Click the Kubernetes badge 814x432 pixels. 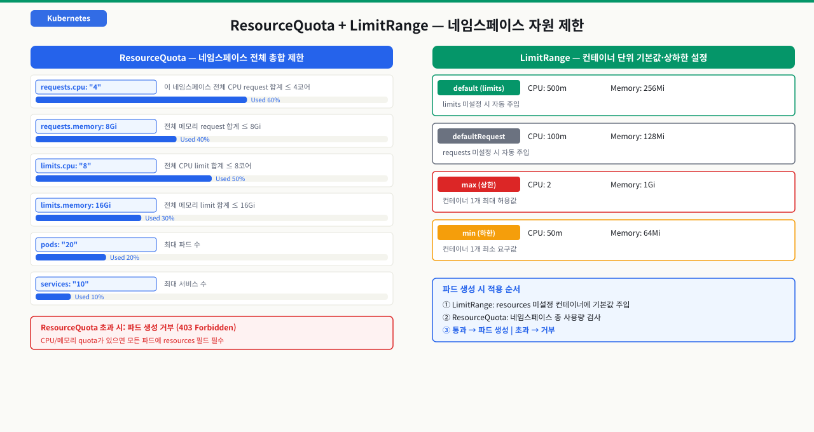click(x=69, y=18)
